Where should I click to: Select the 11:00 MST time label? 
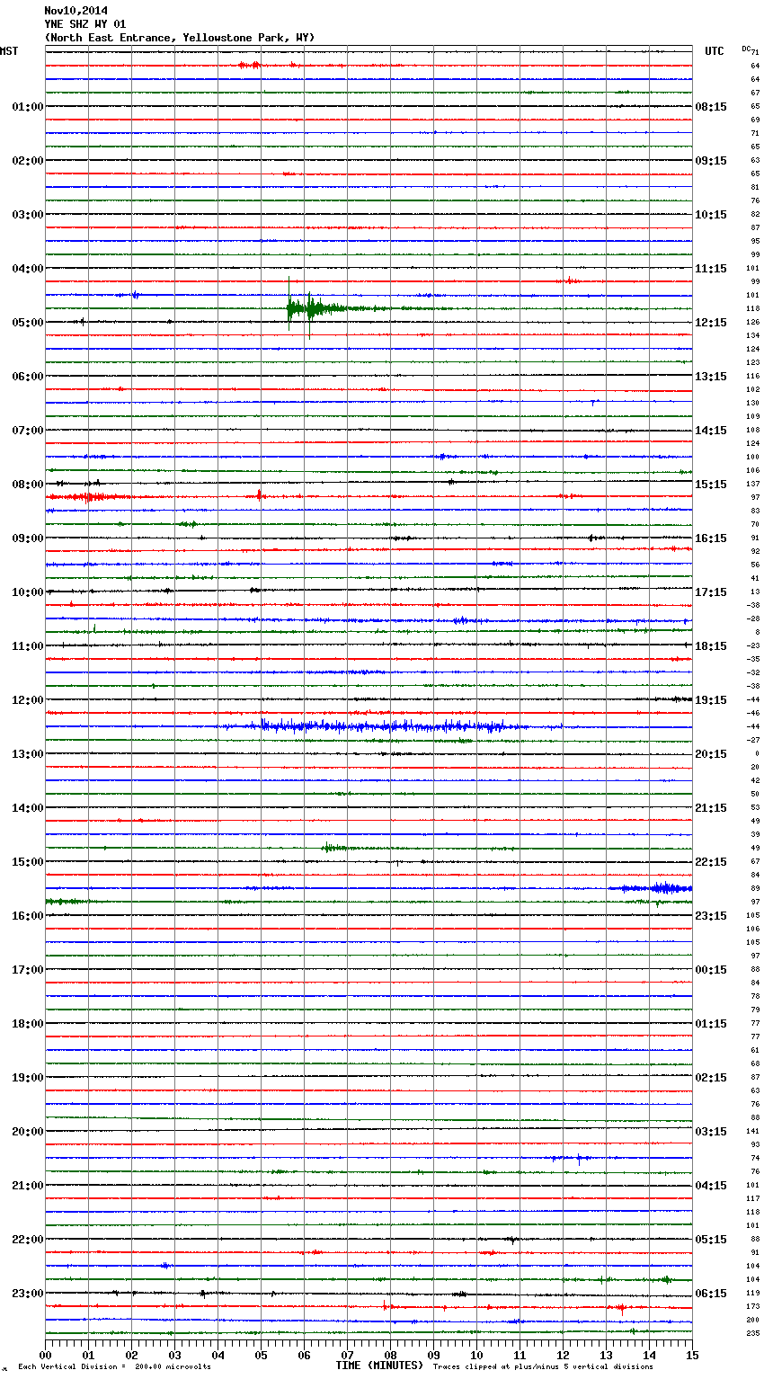pyautogui.click(x=28, y=646)
